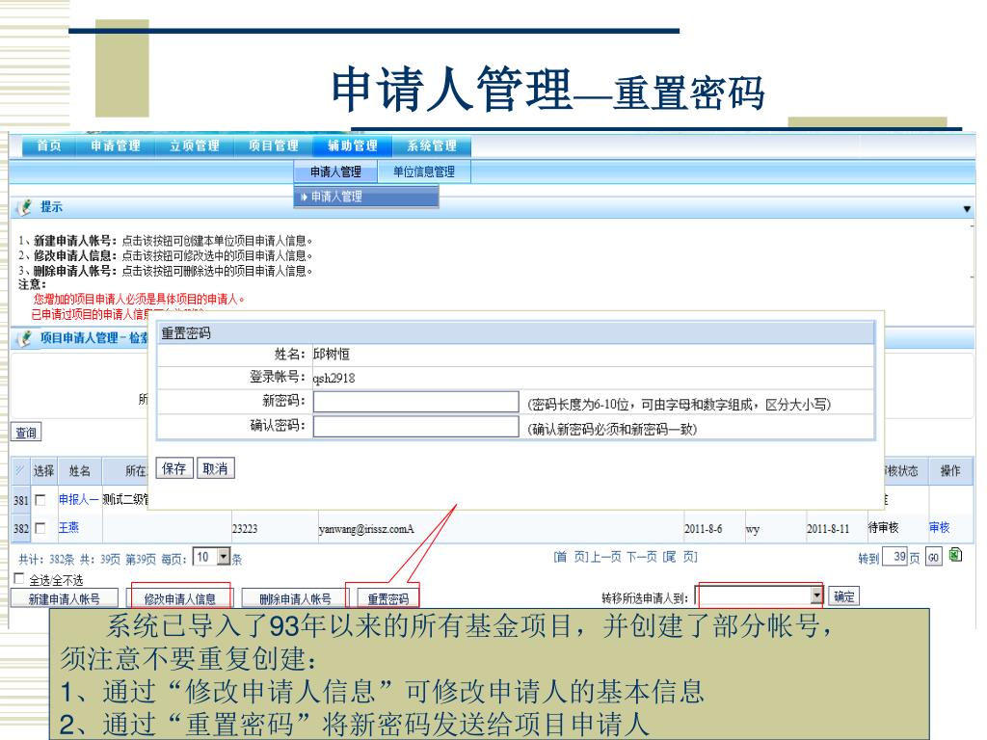Click the 确定 button
This screenshot has width=987, height=740.
[843, 595]
